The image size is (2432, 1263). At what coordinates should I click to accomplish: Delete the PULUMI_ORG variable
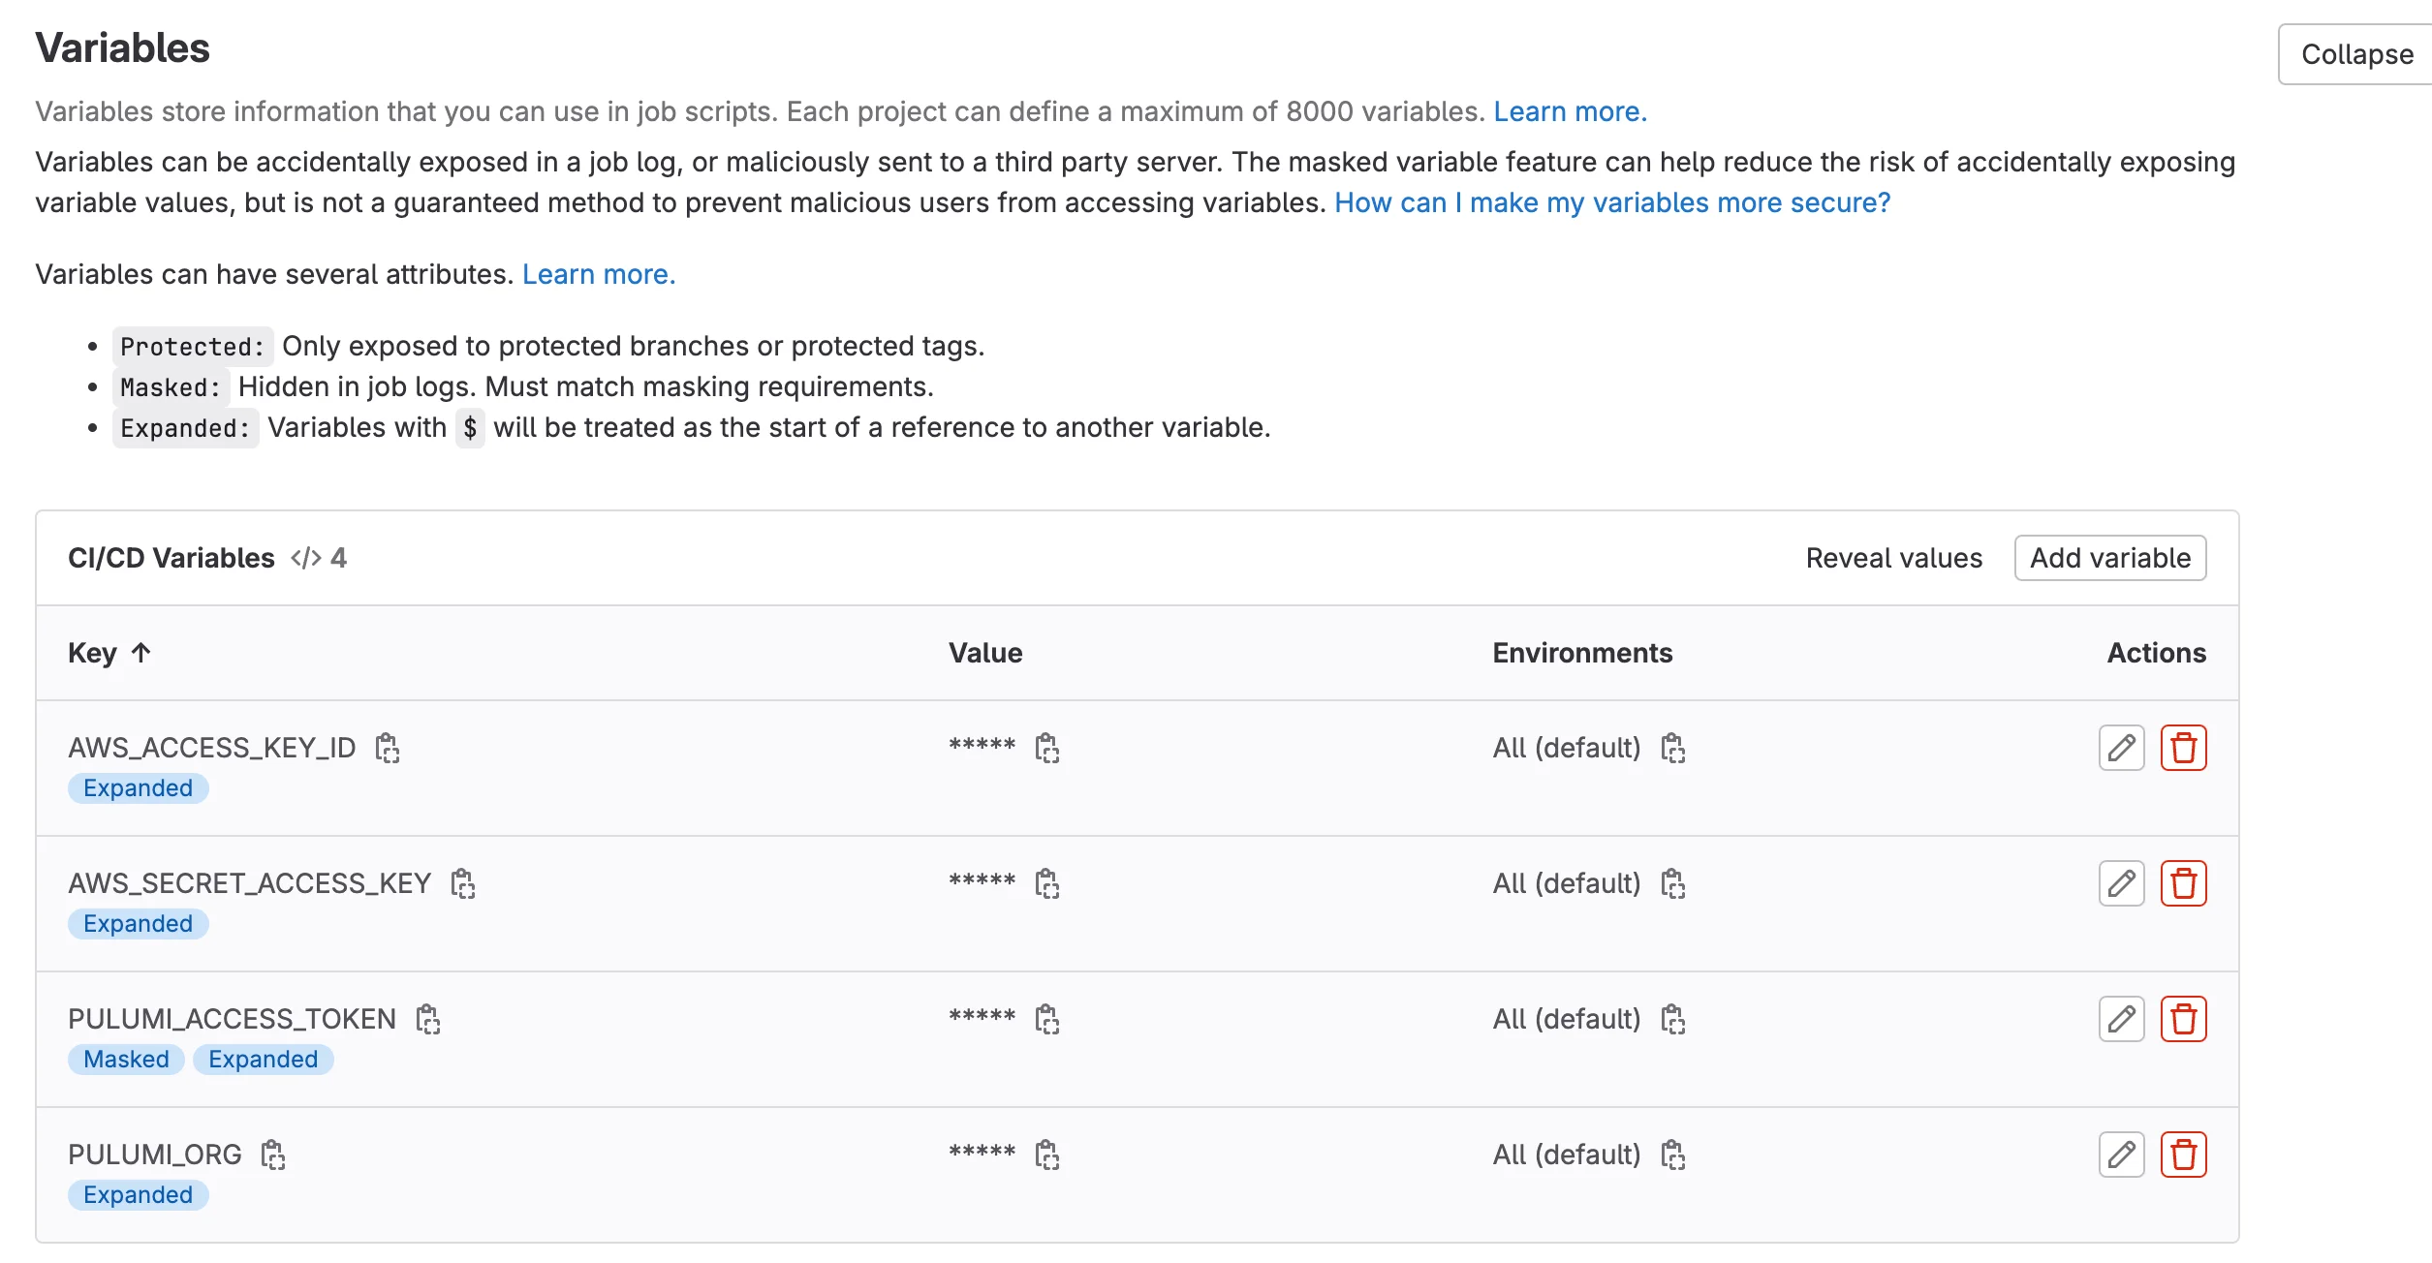point(2183,1155)
